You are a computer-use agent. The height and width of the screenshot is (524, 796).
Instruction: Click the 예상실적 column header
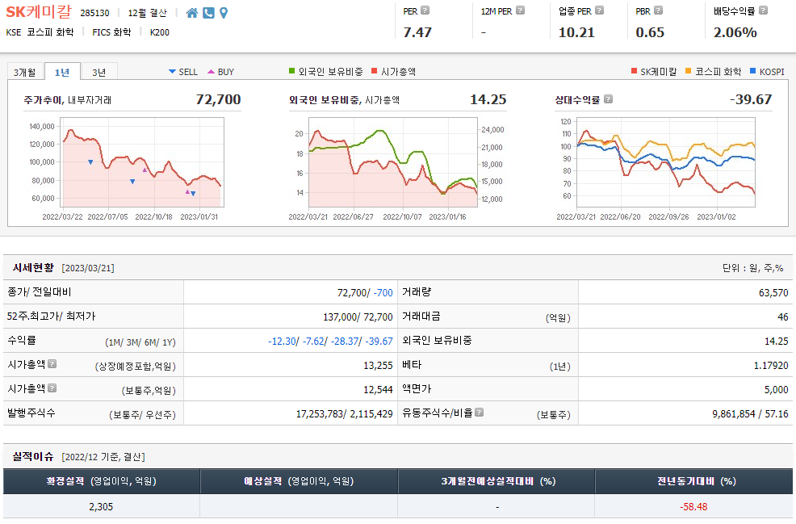pos(299,481)
